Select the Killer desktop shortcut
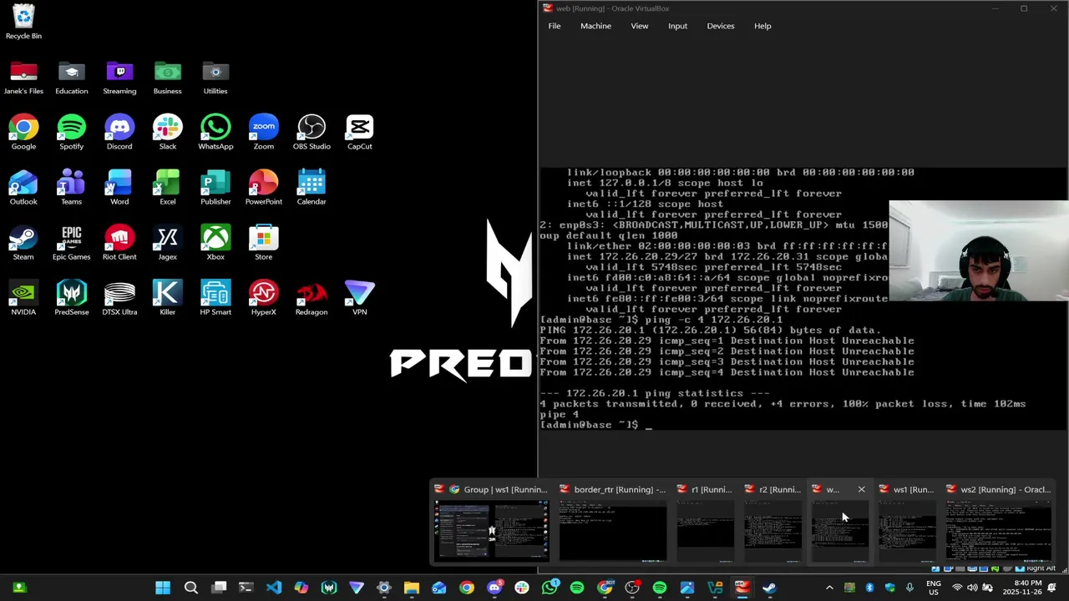1069x601 pixels. click(x=167, y=298)
